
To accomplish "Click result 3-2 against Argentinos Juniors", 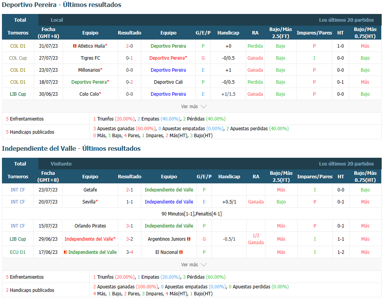I will (x=129, y=239).
